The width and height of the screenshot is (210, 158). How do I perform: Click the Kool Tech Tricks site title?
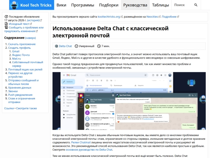tap(36, 5)
